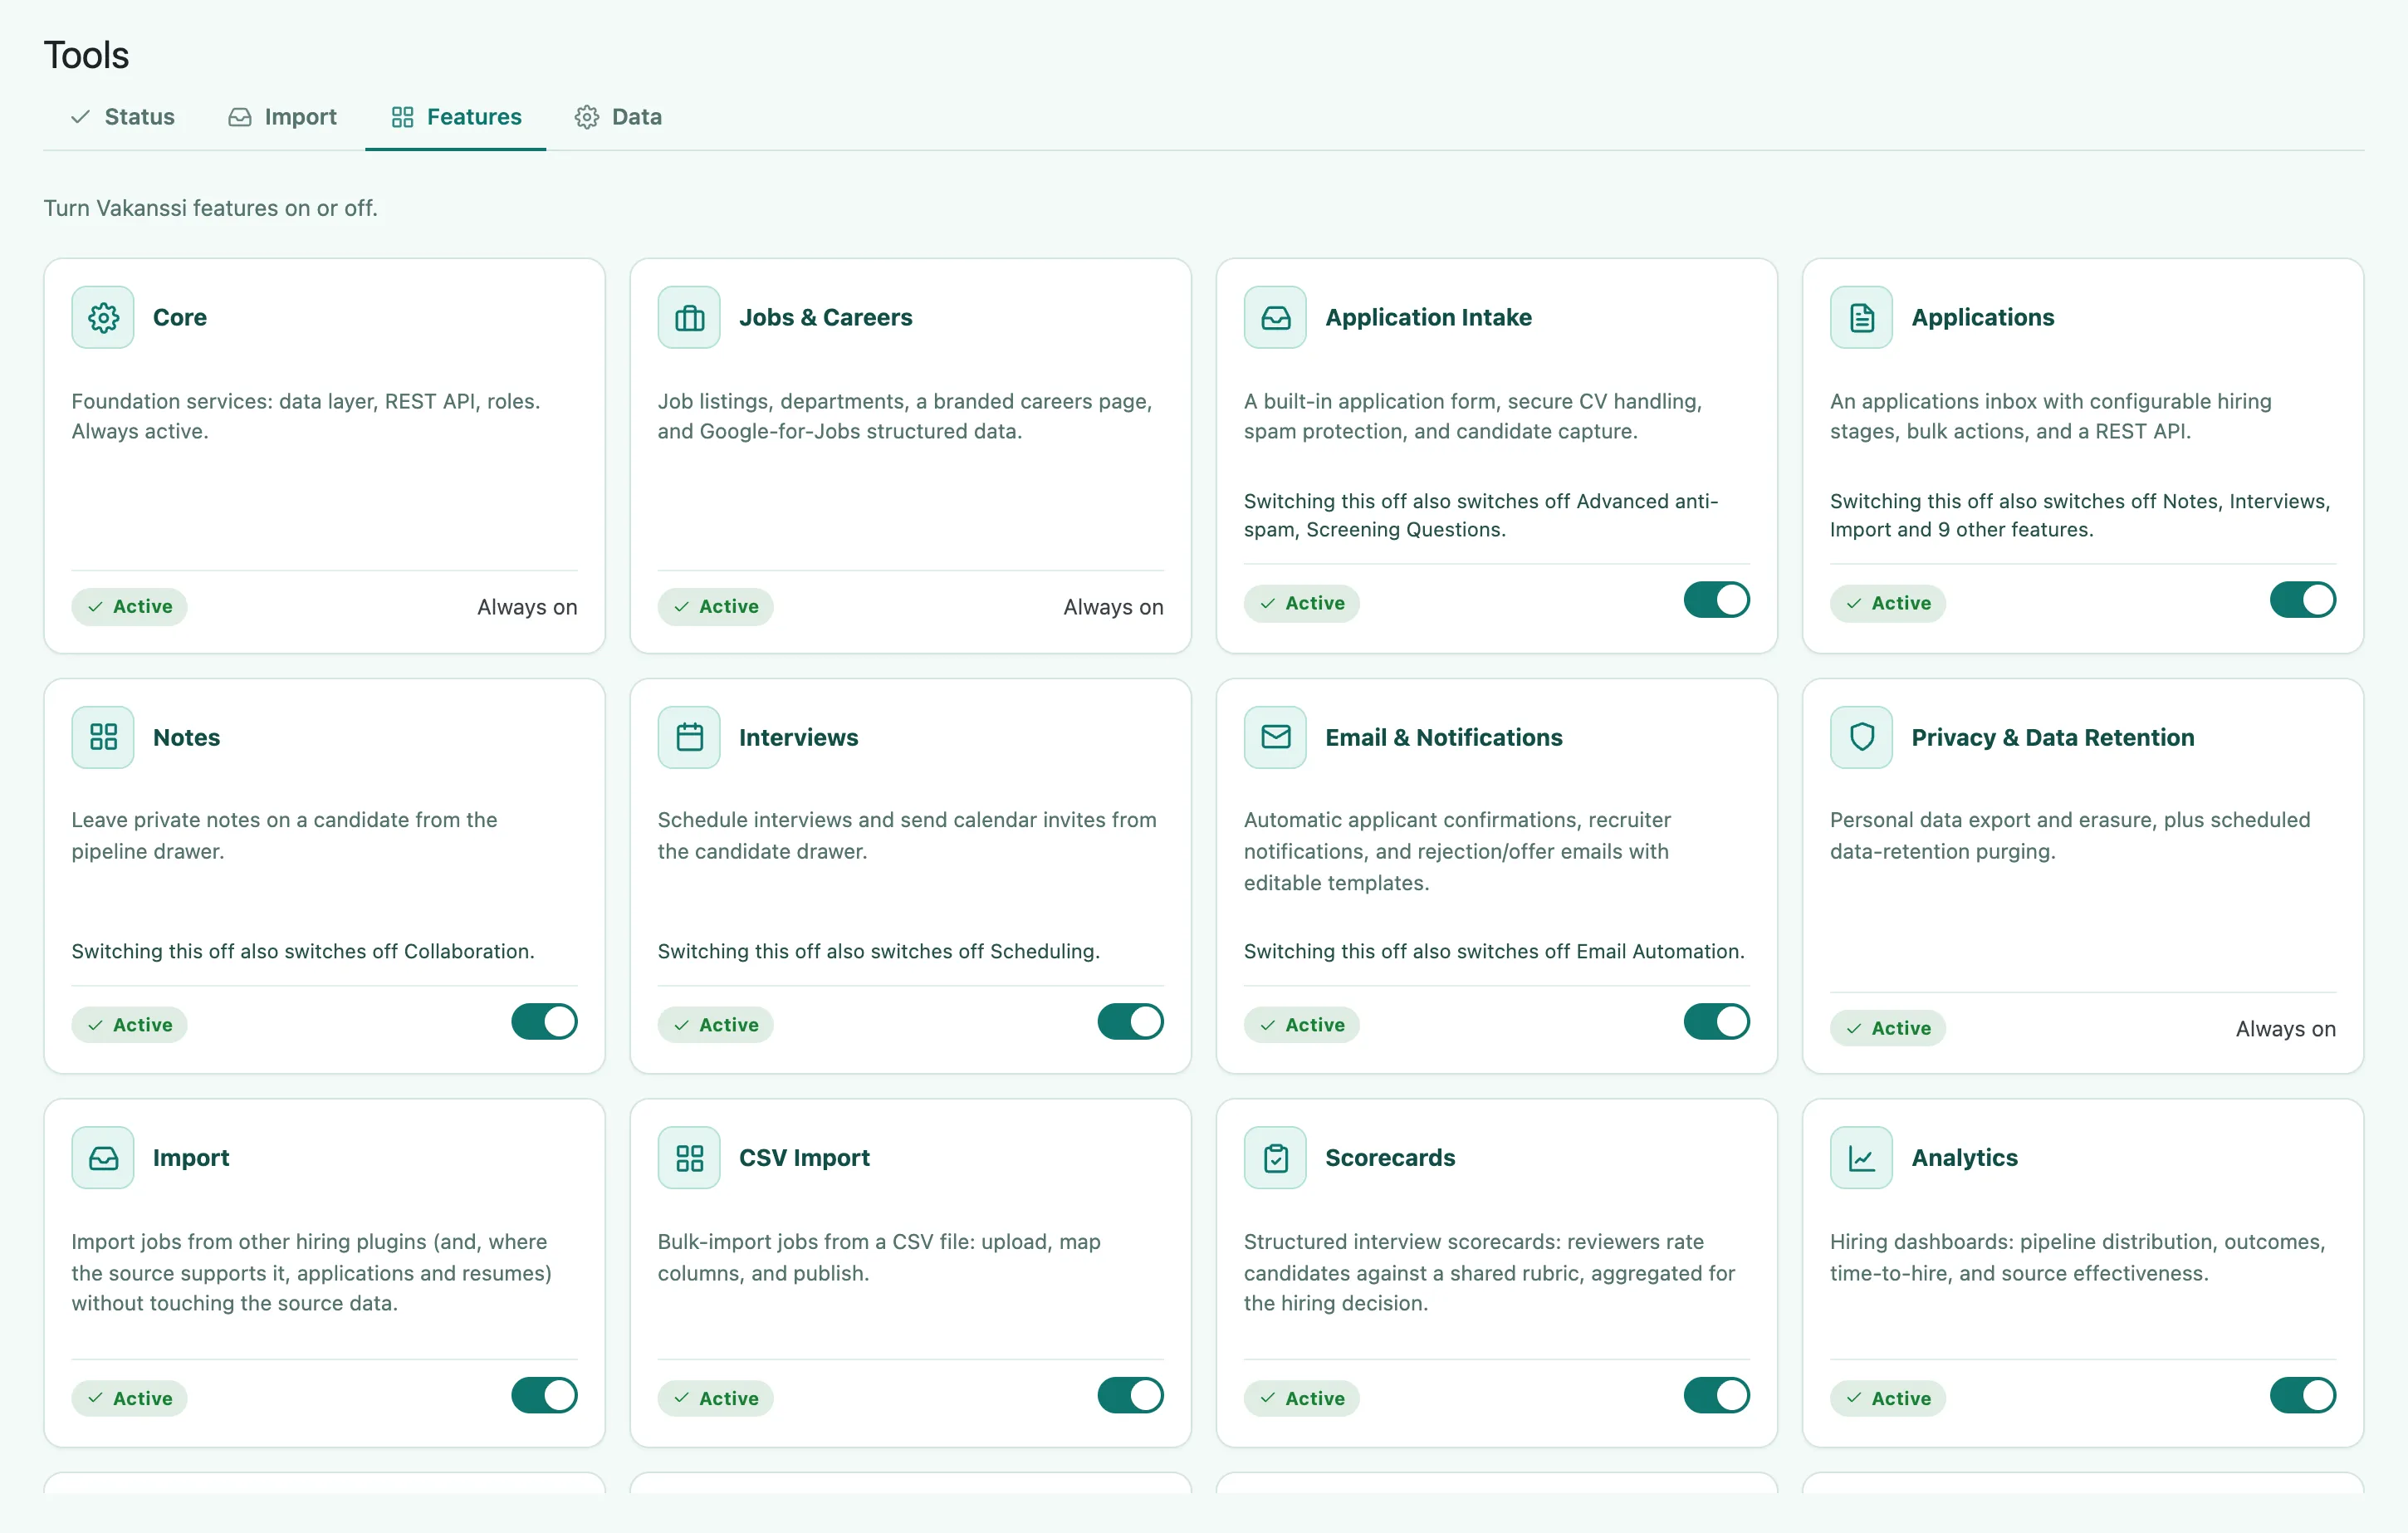
Task: Click the Analytics chart icon
Action: point(1861,1157)
